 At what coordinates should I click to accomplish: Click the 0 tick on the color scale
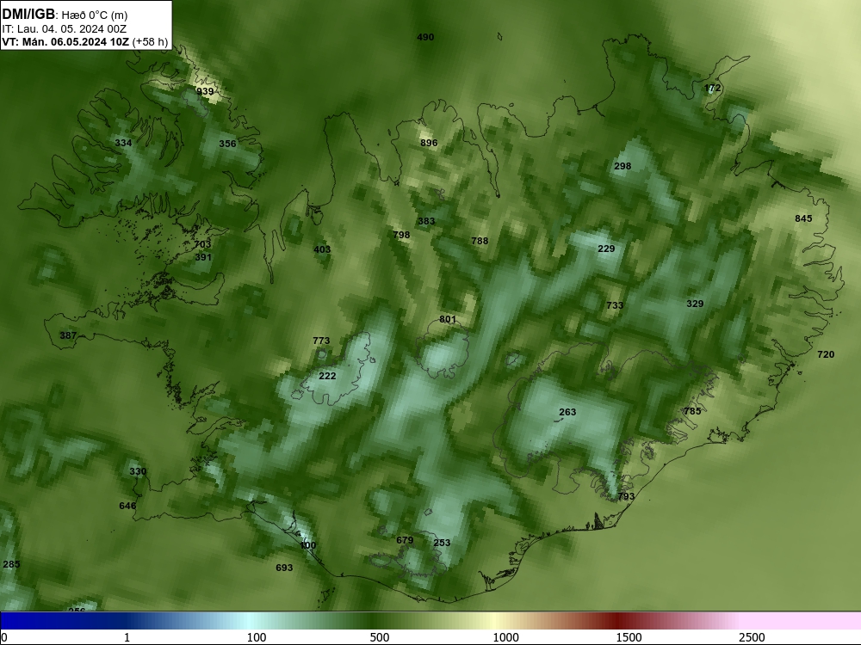click(x=3, y=637)
